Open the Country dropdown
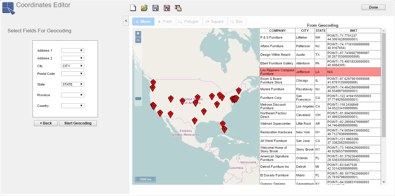Viewport: 395px width, 196px height. [x=73, y=106]
